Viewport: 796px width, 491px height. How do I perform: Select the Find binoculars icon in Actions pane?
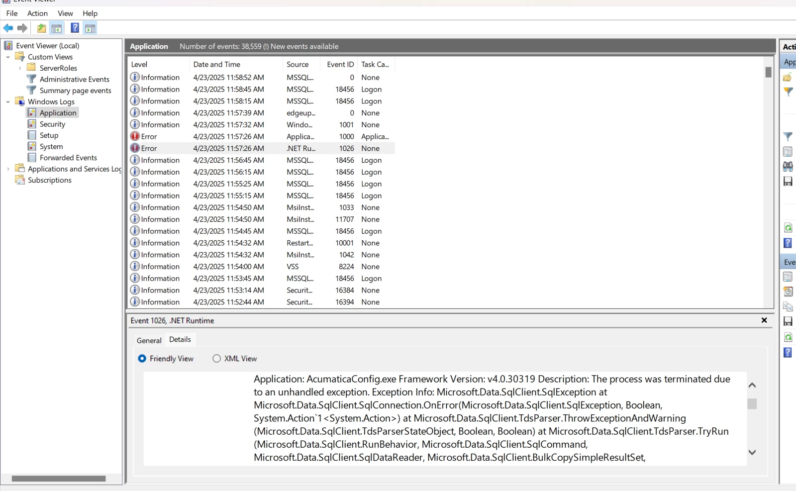789,166
